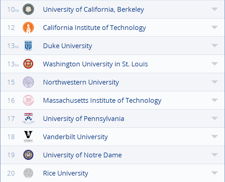225x182 pixels.
Task: Click the University of Pennsylvania crest
Action: [28, 118]
